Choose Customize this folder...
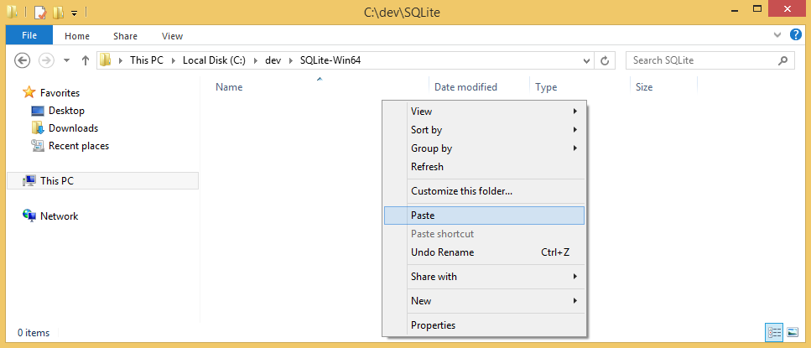Screen dimensions: 811x348 484,191
